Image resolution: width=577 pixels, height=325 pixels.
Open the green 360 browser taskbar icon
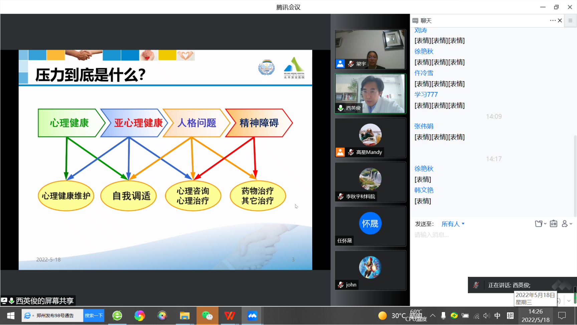pyautogui.click(x=117, y=316)
